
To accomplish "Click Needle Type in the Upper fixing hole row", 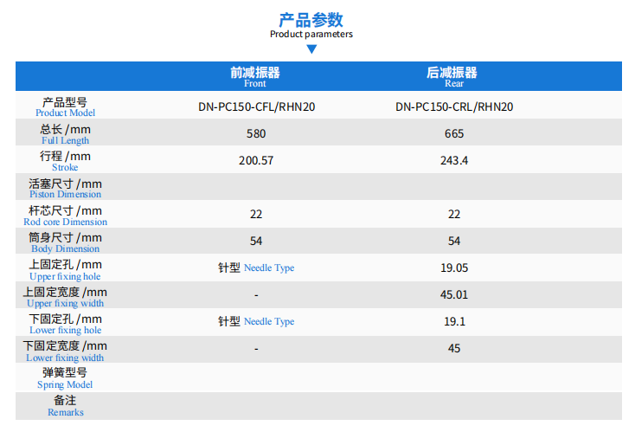I will pos(268,268).
